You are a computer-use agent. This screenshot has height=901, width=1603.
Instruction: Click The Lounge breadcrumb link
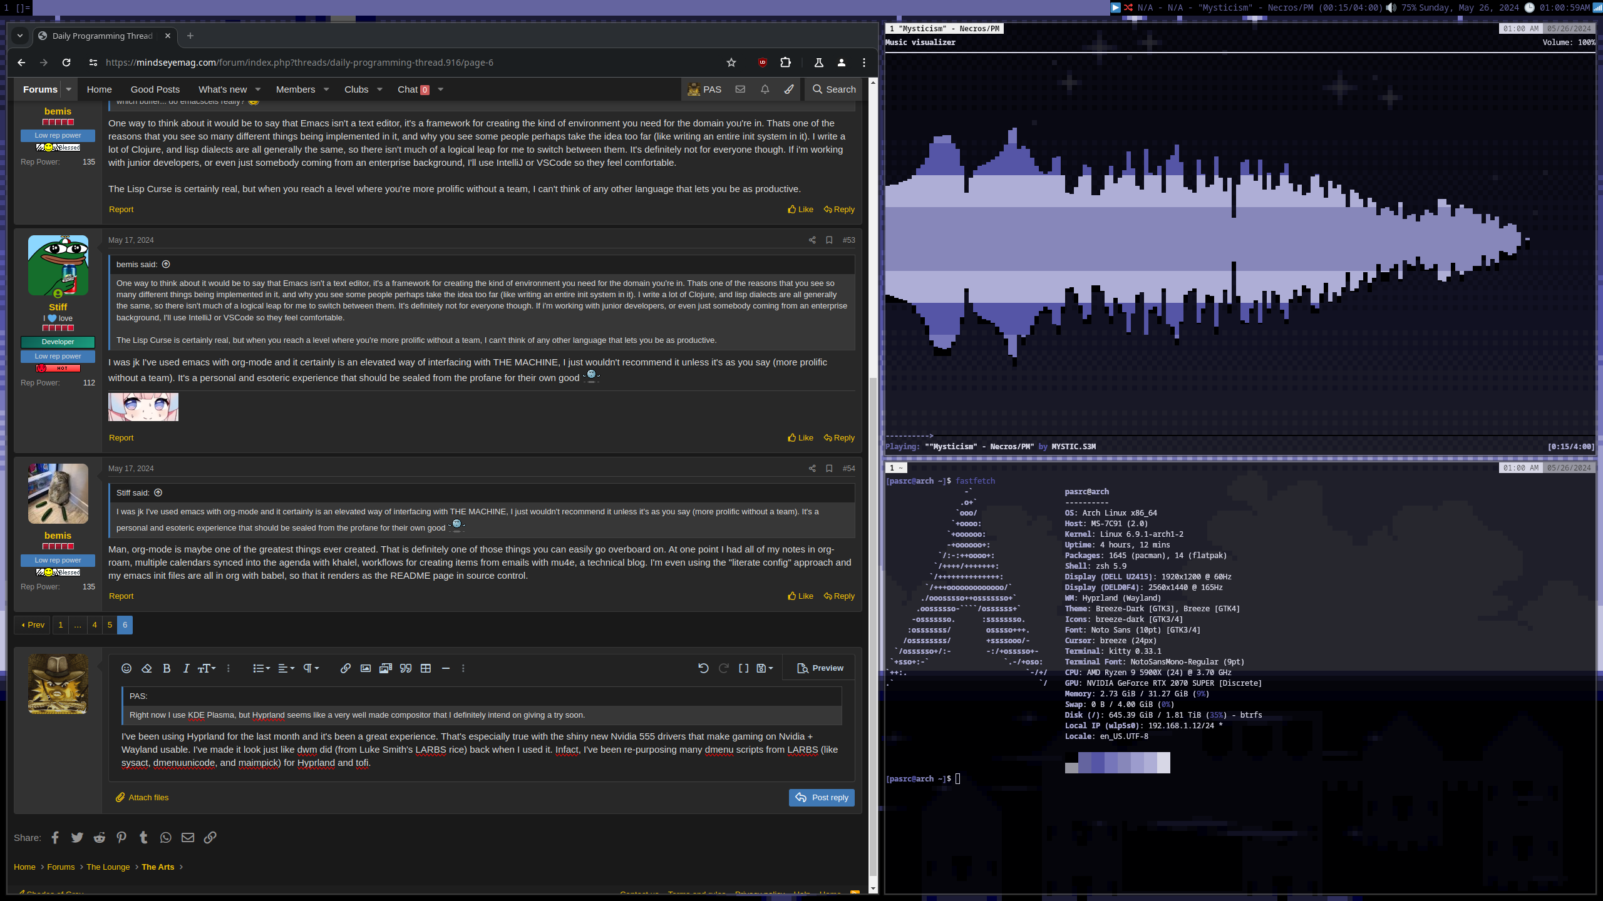[108, 867]
